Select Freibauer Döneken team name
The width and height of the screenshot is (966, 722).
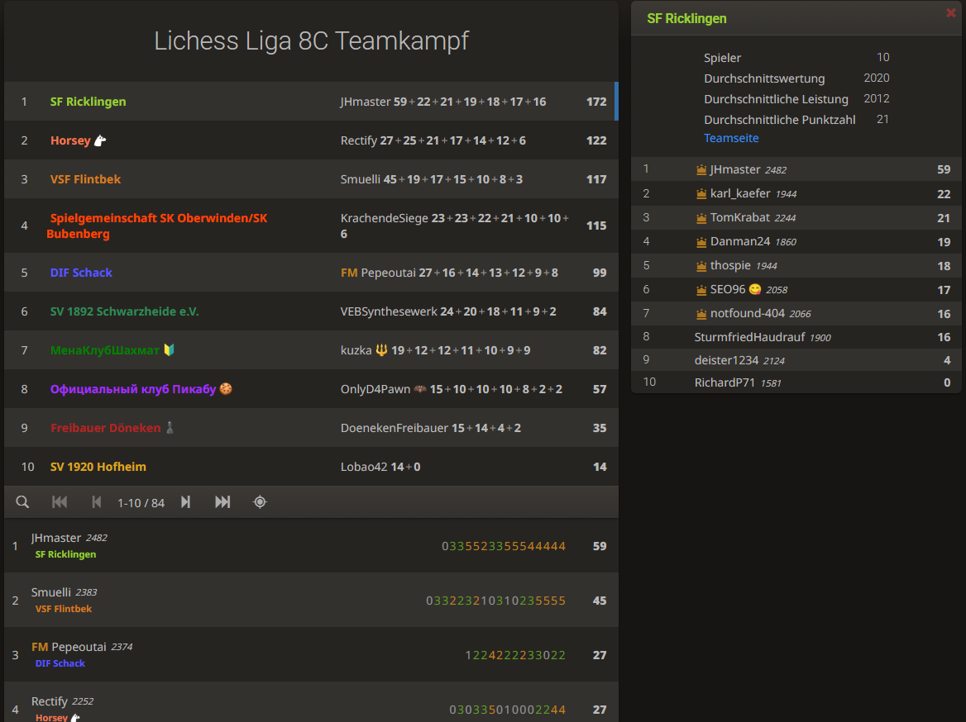(x=105, y=428)
